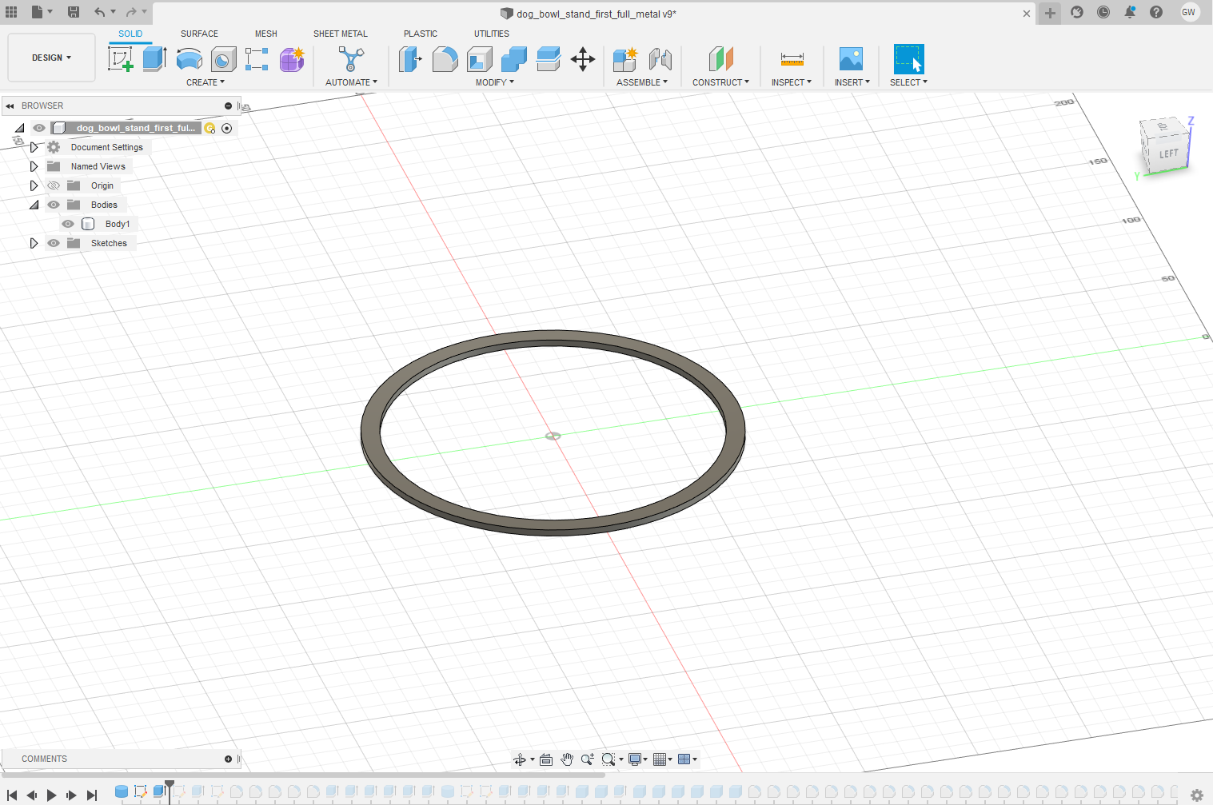Open the CREATE dropdown menu
The width and height of the screenshot is (1213, 805).
[205, 82]
